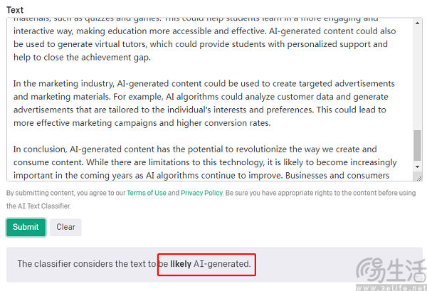This screenshot has height=291, width=427.
Task: Click the virtual tutors paragraph at top
Action: [199, 44]
